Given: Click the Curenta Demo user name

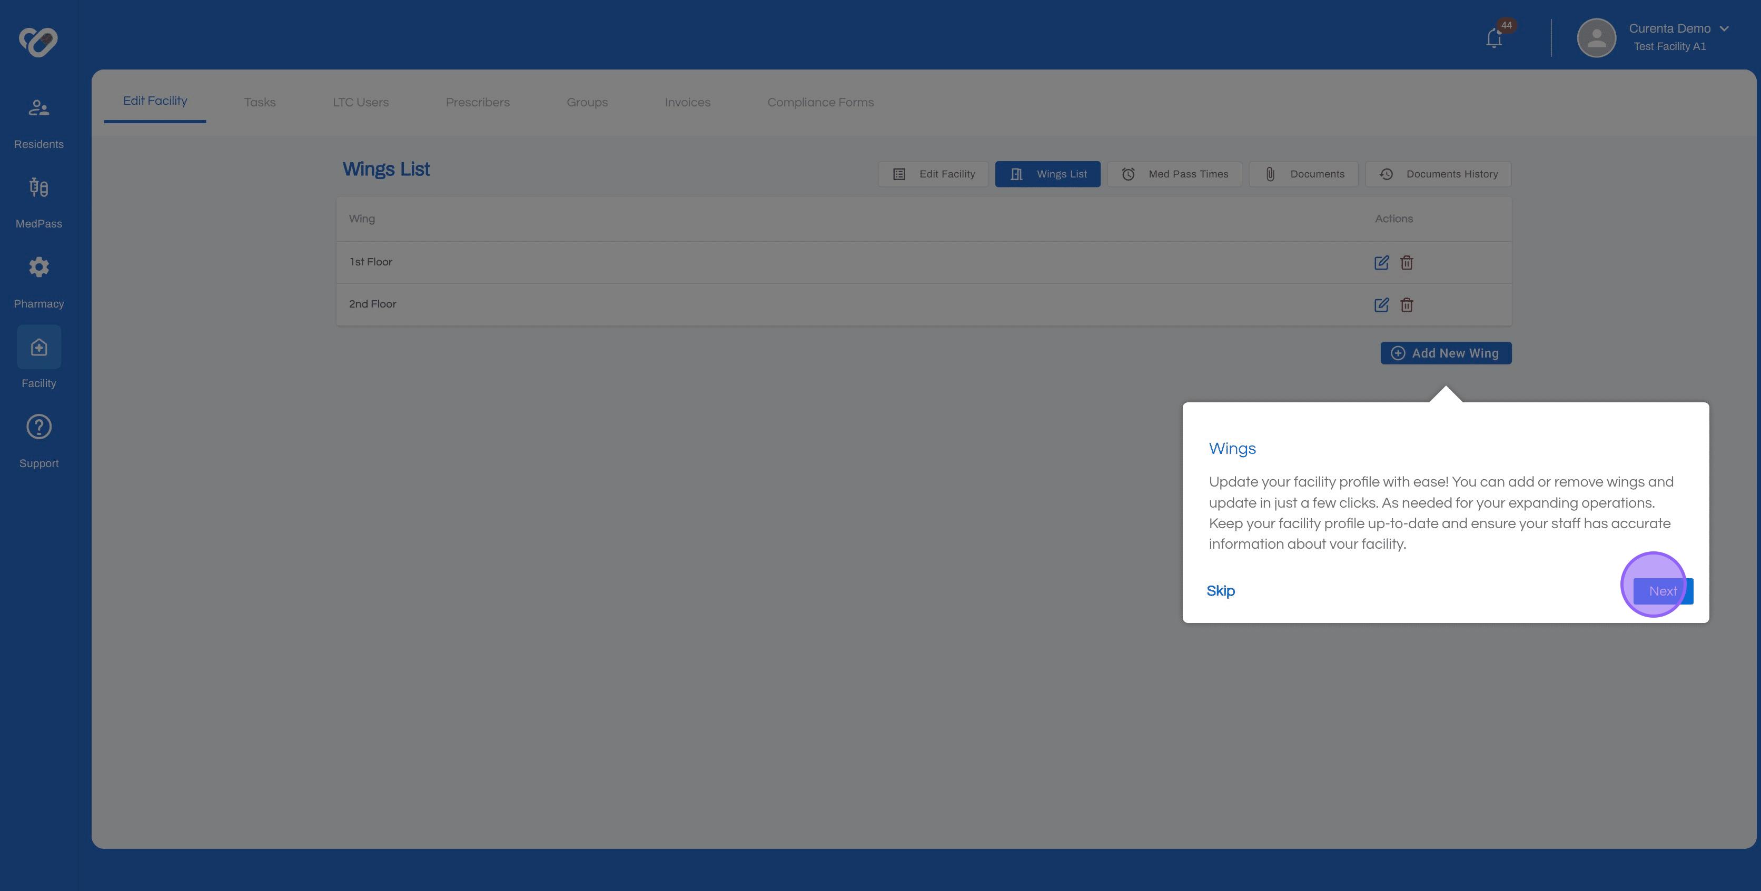Looking at the screenshot, I should (1669, 29).
